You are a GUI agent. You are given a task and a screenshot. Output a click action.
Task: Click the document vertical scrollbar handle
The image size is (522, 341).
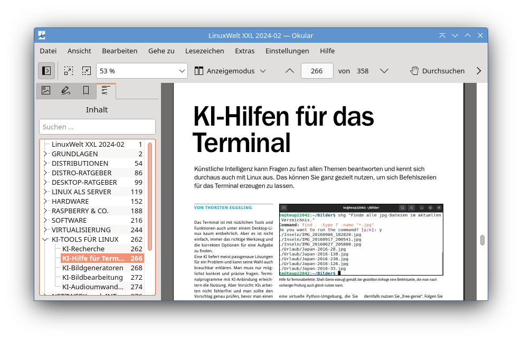click(x=482, y=240)
